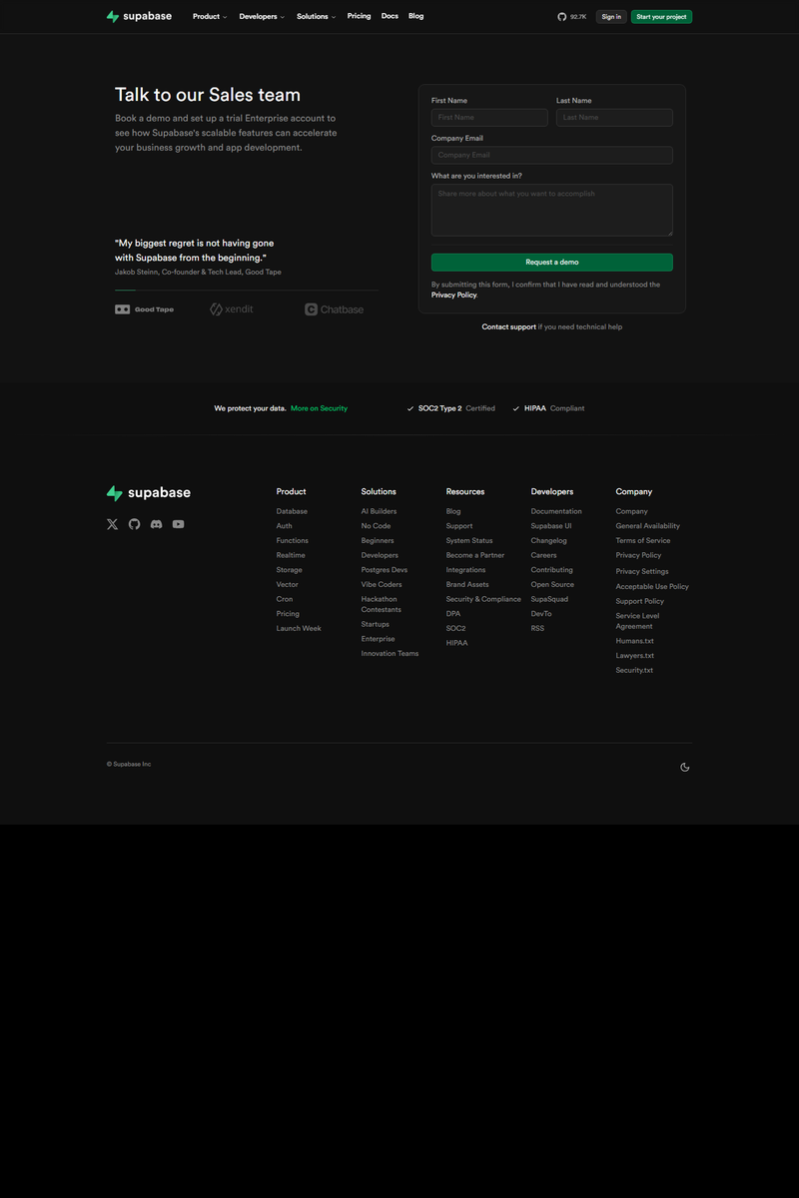Open the Discord icon in footer
Viewport: 799px width, 1198px height.
click(156, 524)
